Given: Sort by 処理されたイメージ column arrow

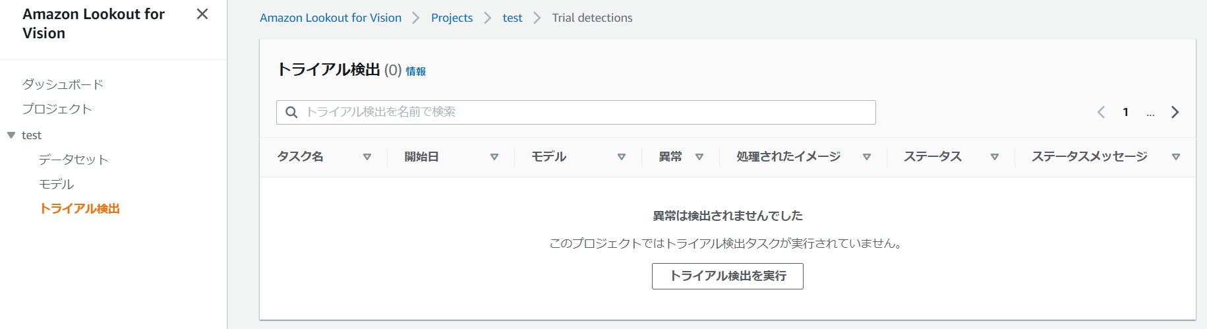Looking at the screenshot, I should click(867, 157).
